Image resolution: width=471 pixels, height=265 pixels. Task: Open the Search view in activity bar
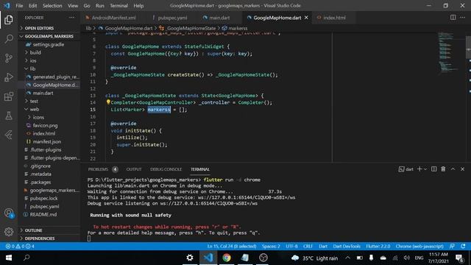(x=9, y=39)
